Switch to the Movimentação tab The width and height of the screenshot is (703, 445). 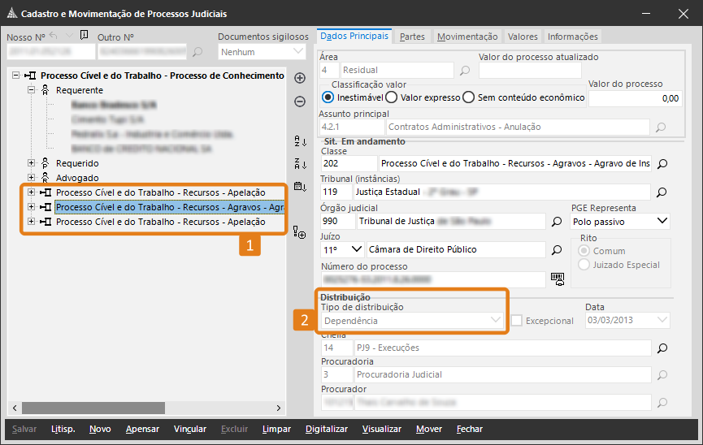point(466,37)
